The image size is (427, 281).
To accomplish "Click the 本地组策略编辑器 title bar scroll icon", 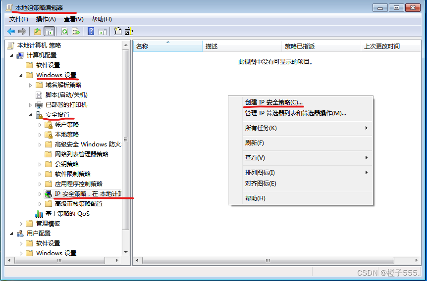I will 9,8.
